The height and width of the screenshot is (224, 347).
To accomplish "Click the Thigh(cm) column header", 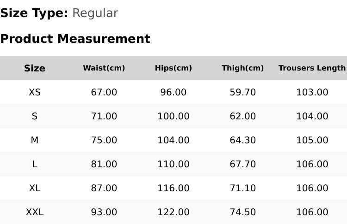I will click(243, 68).
